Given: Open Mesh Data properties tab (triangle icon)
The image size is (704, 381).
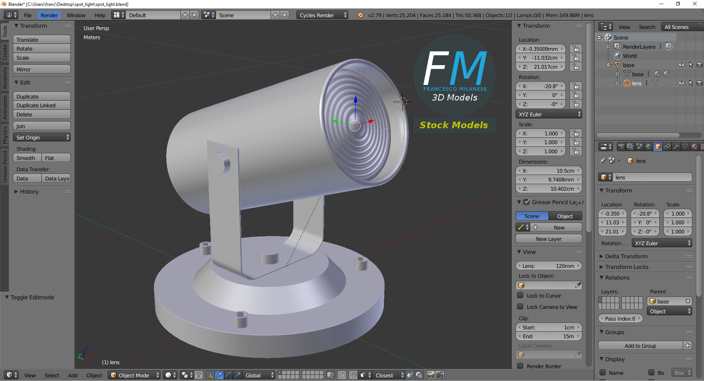Looking at the screenshot, I should pyautogui.click(x=685, y=147).
